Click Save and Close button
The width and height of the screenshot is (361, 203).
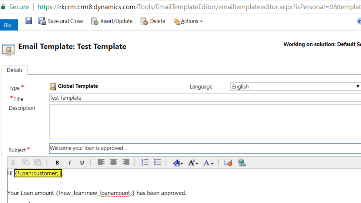click(61, 21)
